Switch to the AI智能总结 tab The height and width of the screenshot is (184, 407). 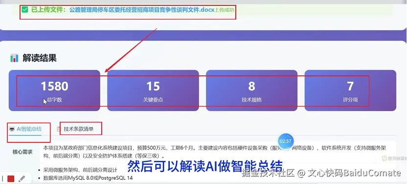(25, 129)
